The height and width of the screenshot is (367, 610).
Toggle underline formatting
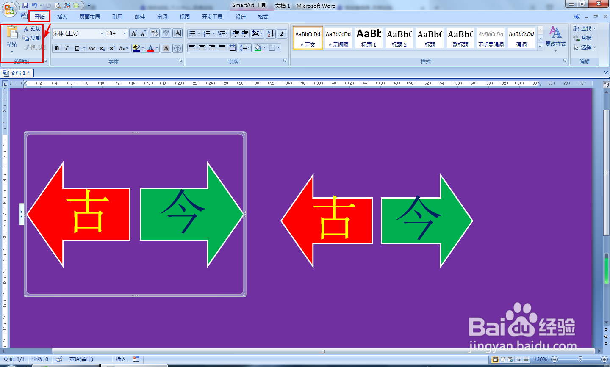click(77, 48)
